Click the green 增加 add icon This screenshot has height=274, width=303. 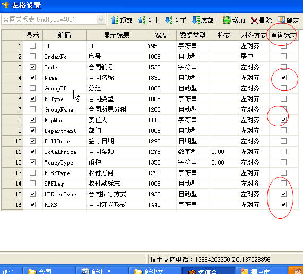click(227, 20)
